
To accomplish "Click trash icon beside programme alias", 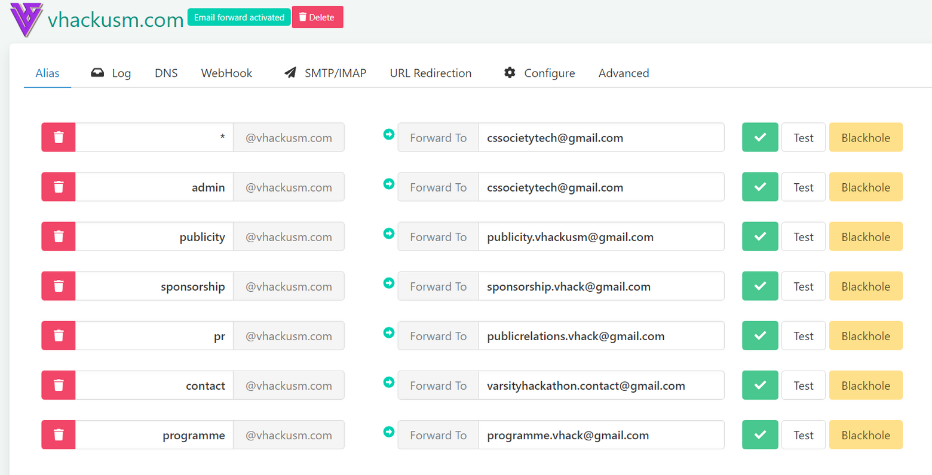I will click(59, 435).
